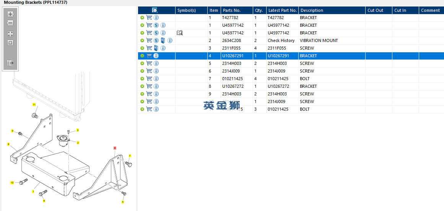Show info for U10267272 bracket
The image size is (444, 211).
[156, 86]
